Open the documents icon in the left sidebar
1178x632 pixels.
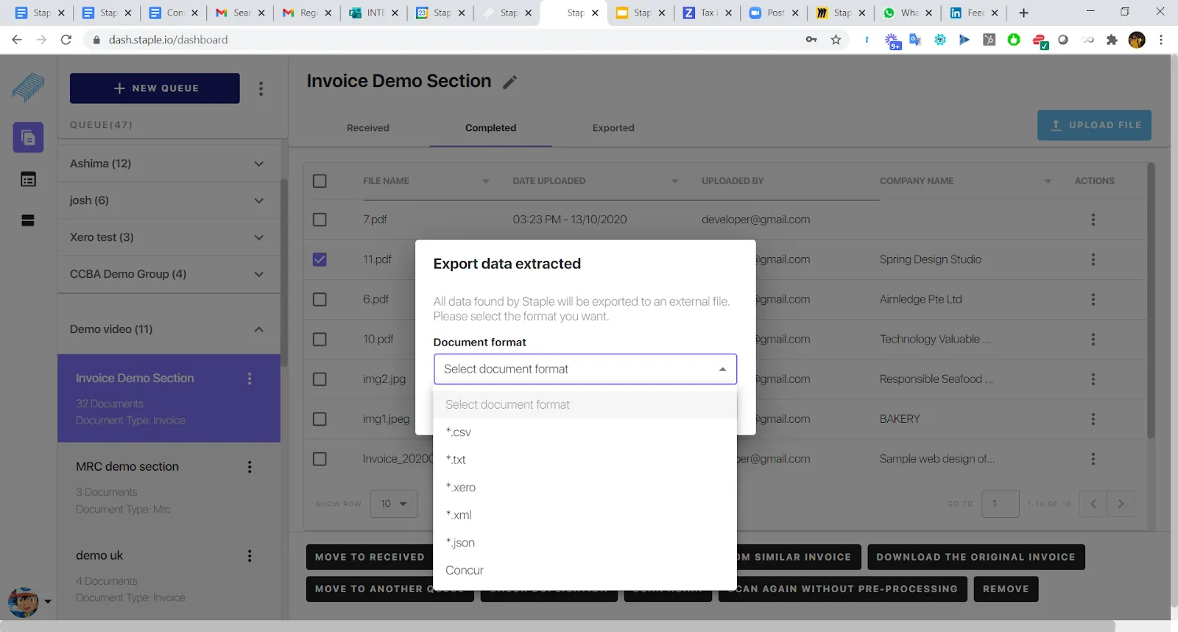click(x=28, y=138)
